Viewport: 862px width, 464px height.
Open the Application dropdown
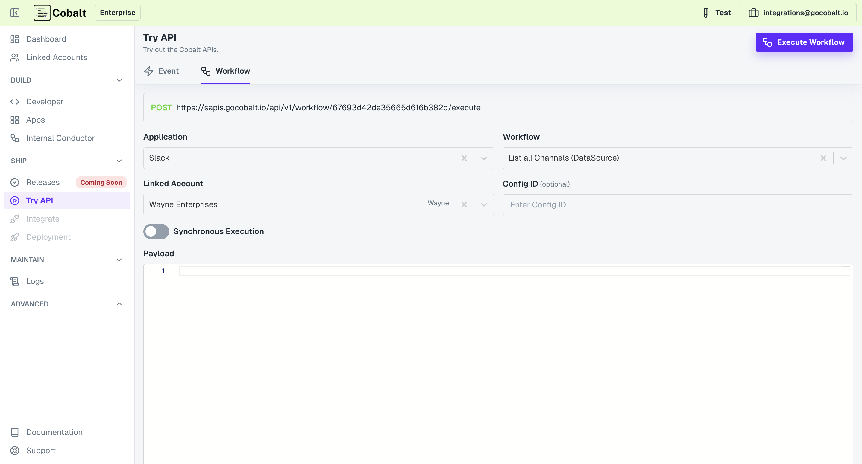[484, 158]
